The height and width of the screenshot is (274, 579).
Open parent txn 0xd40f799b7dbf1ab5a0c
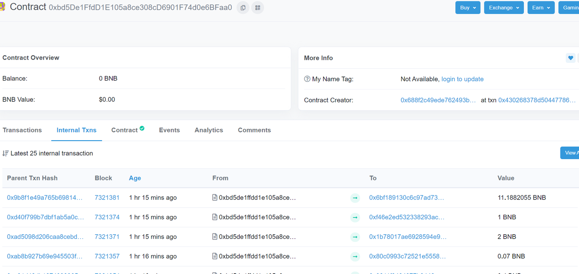[45, 217]
